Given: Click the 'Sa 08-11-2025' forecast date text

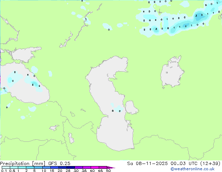Looking at the screenshot, I should click(147, 164).
